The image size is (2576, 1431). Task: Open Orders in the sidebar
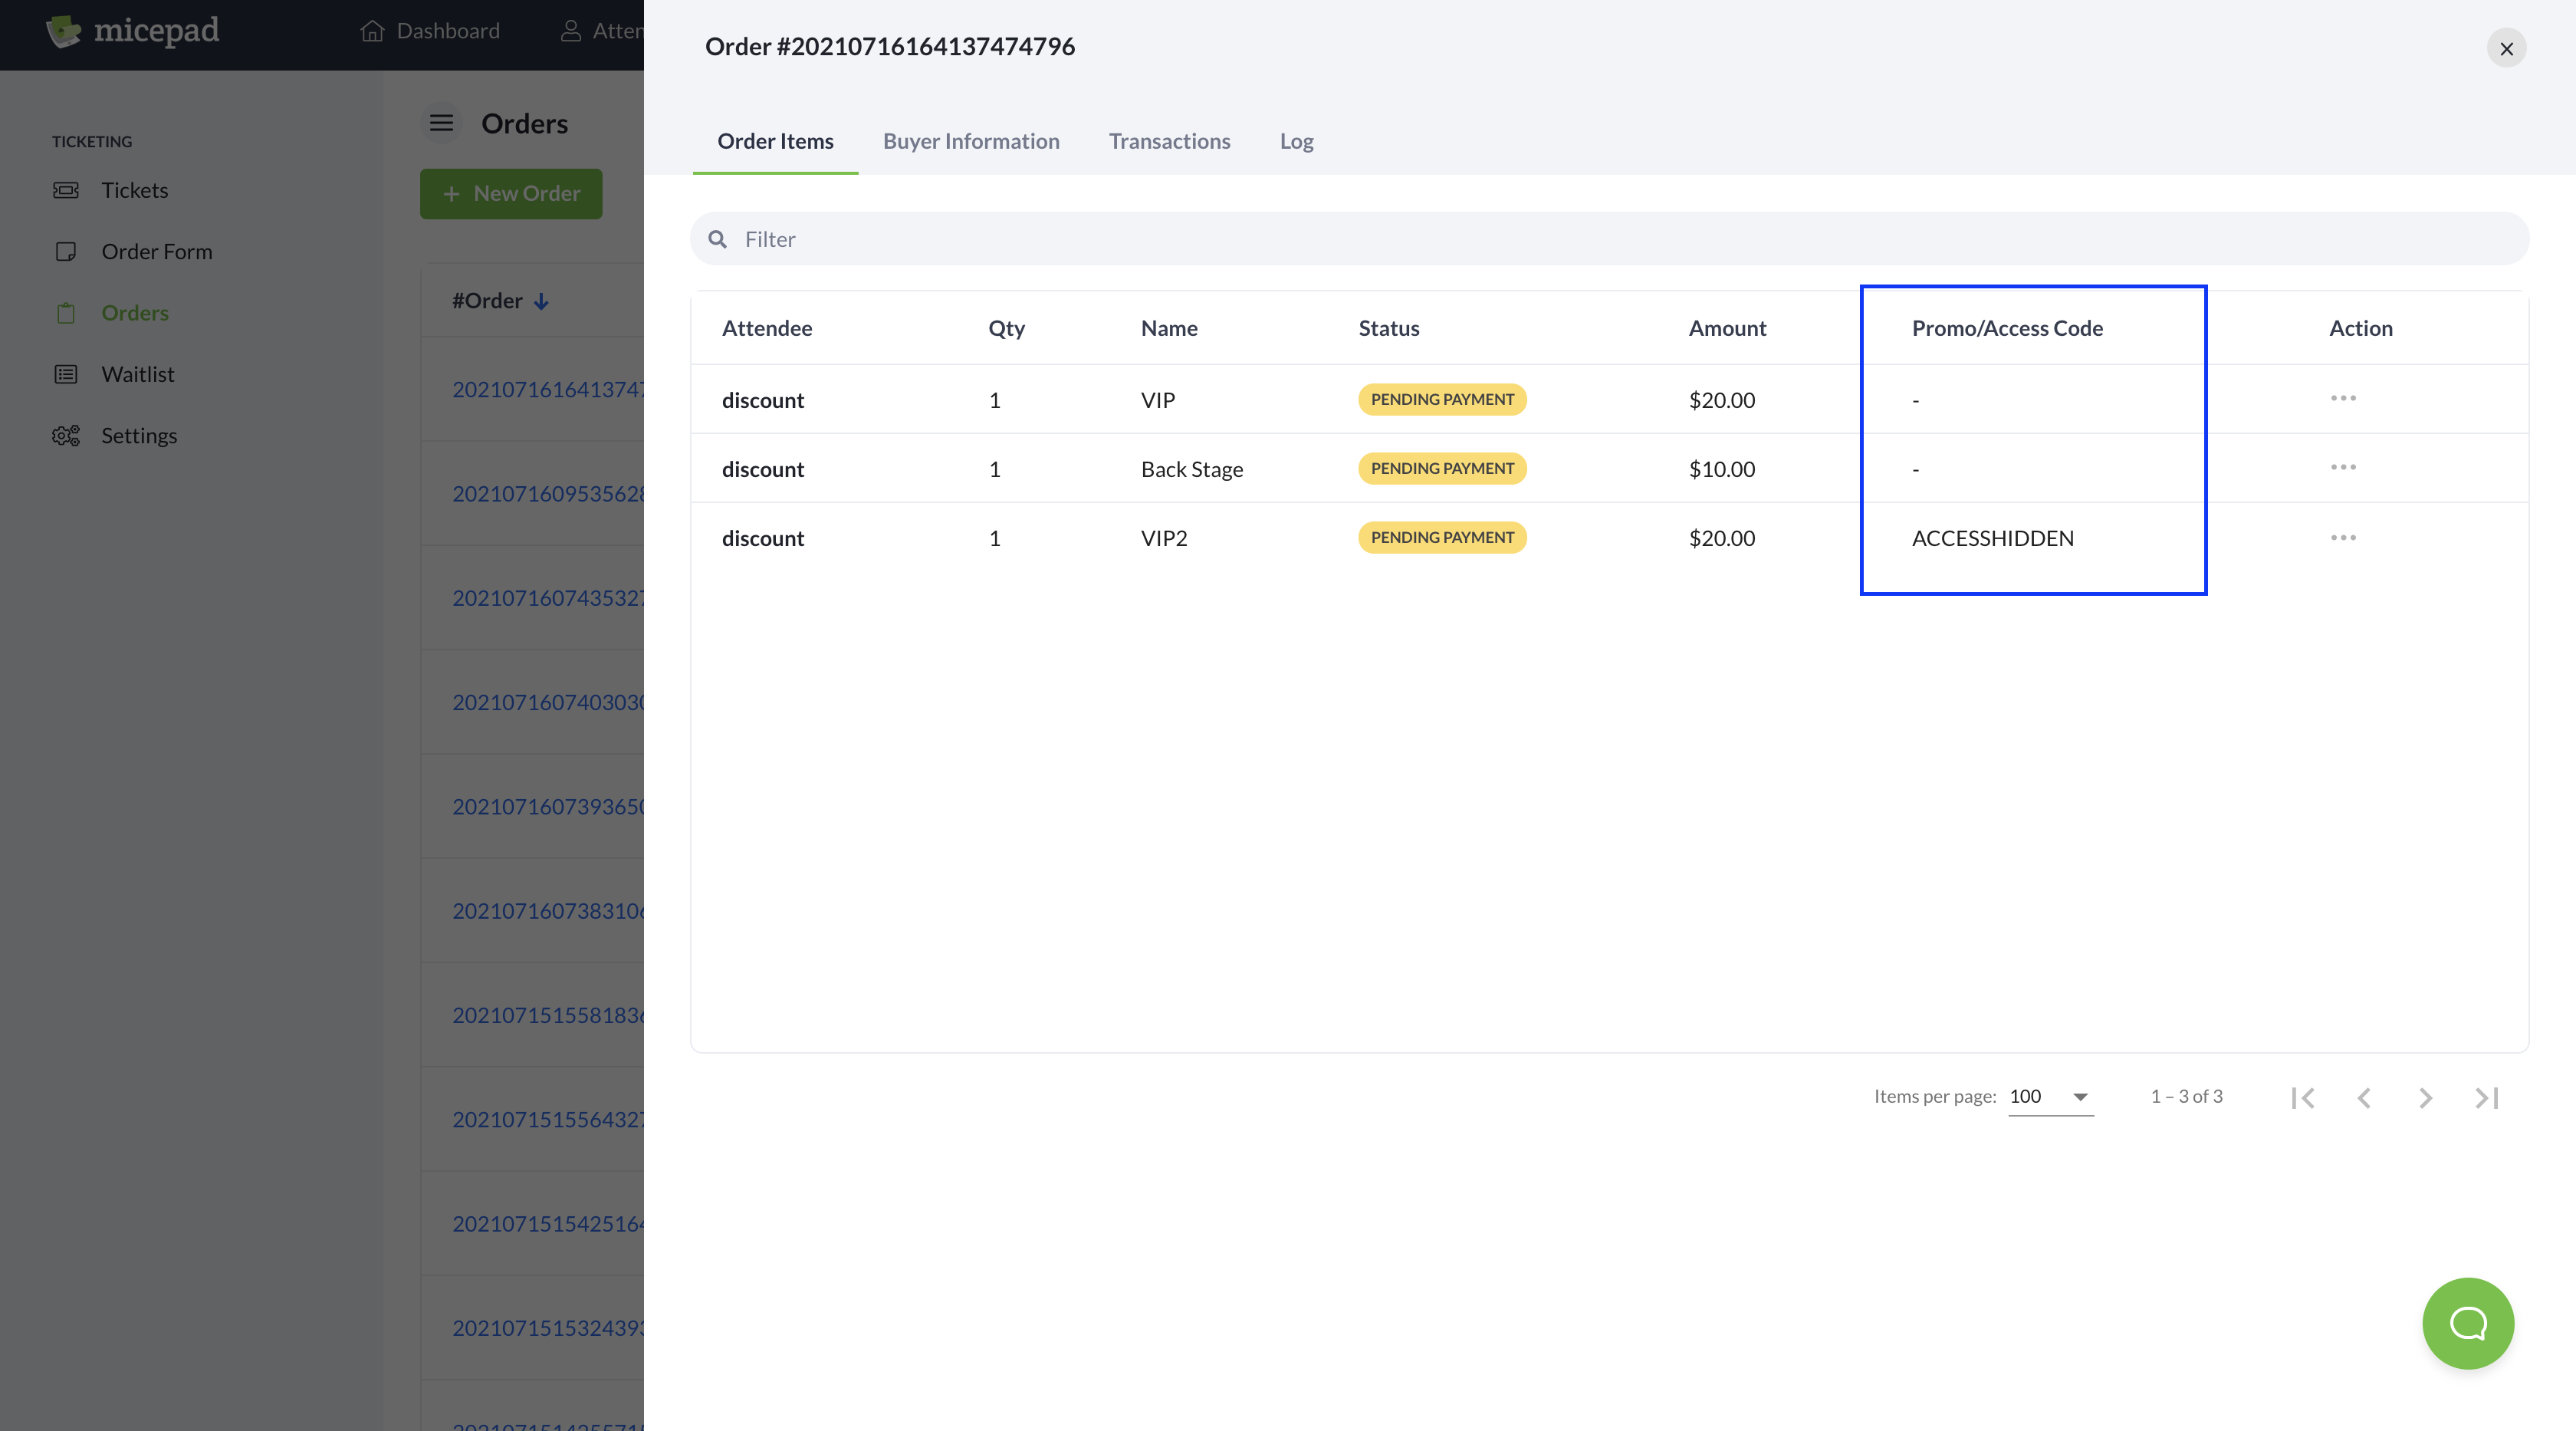[x=134, y=313]
